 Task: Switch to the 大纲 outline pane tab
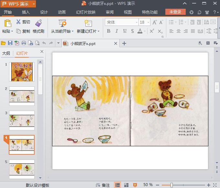pos(6,53)
